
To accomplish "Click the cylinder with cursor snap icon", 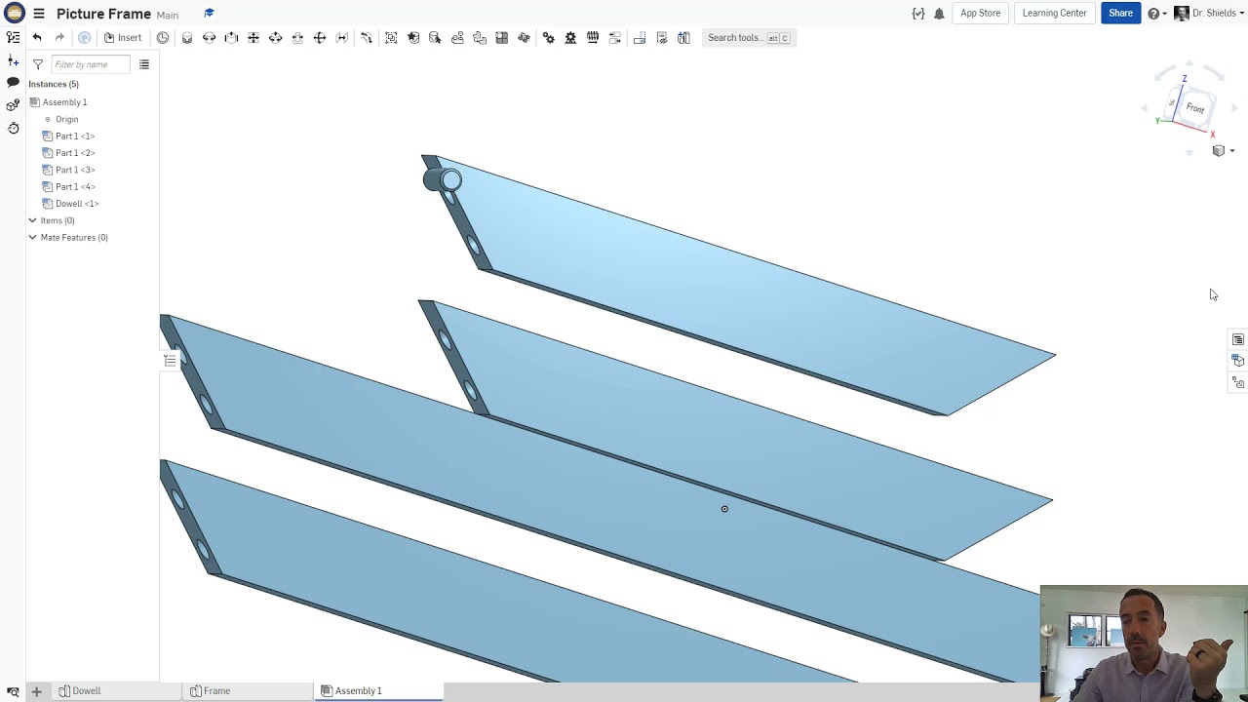I will [x=435, y=38].
